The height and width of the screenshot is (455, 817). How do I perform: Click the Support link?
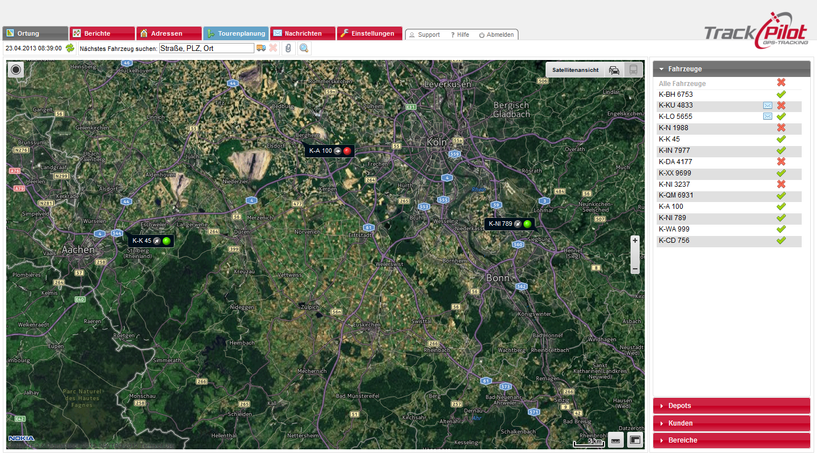(424, 35)
